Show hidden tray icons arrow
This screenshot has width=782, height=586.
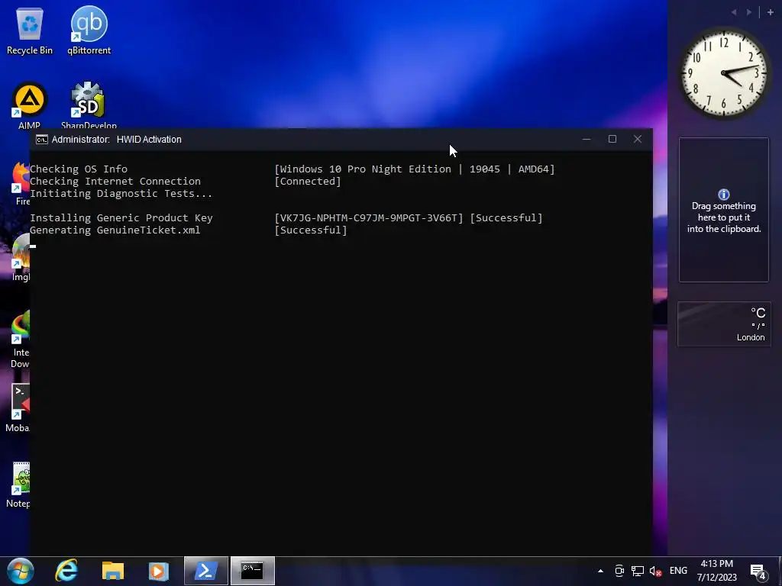600,571
